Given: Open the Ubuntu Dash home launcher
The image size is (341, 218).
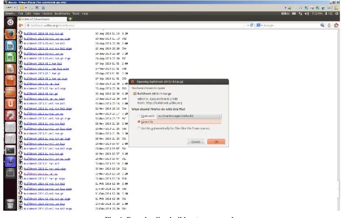Looking at the screenshot, I should click(10, 22).
